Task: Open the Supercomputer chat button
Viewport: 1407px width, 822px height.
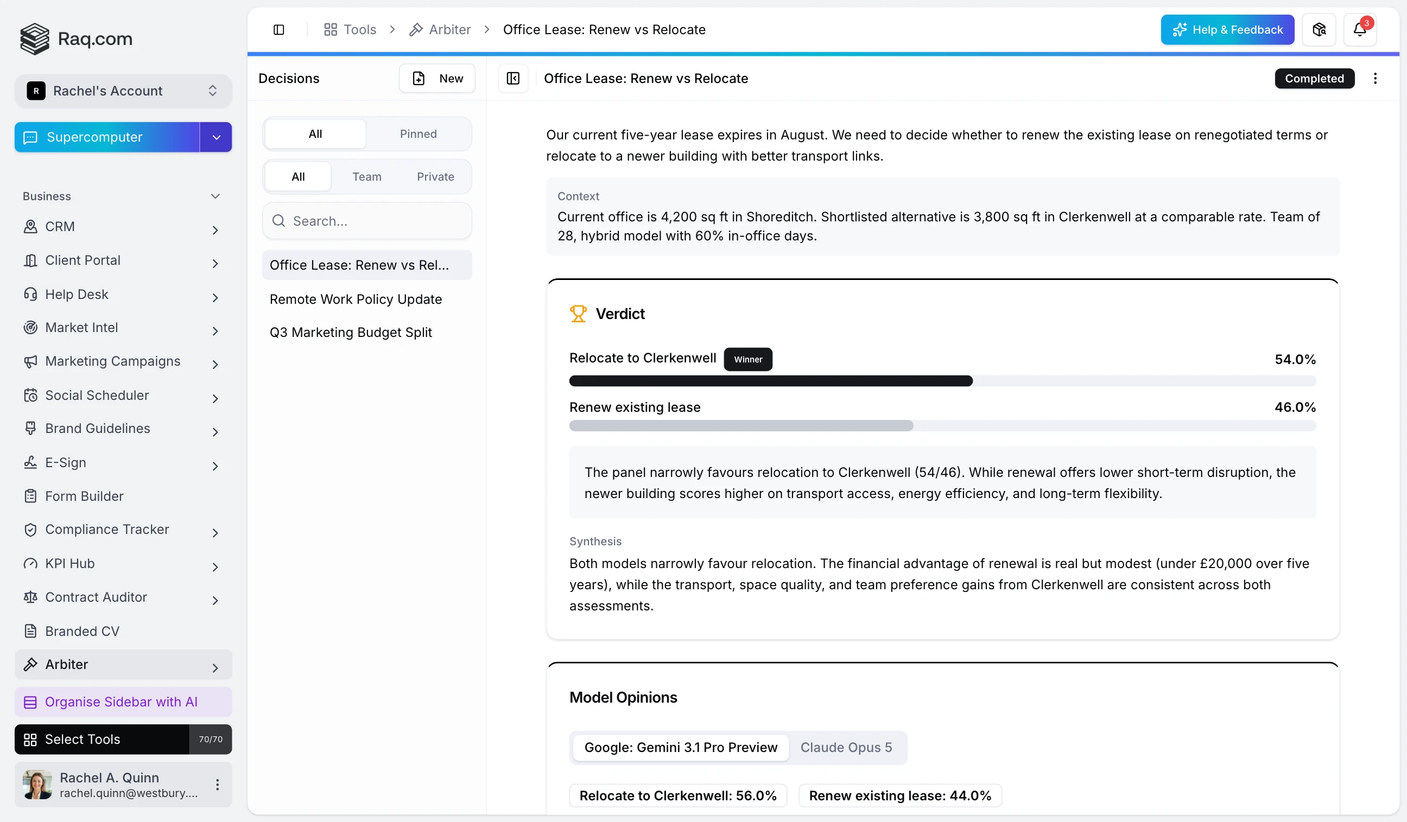Action: [107, 137]
